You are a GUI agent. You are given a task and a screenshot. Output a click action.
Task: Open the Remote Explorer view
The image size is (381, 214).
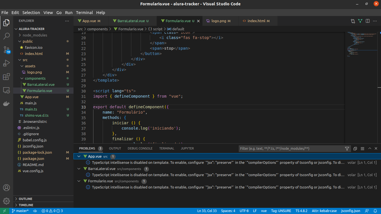click(x=6, y=90)
